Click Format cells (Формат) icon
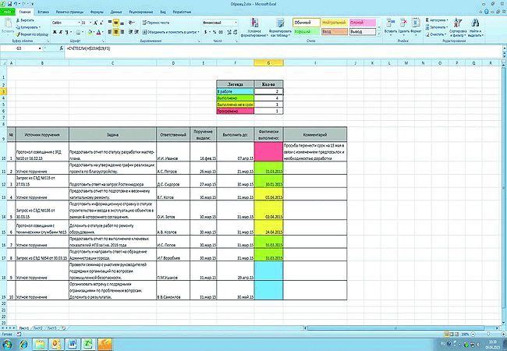The height and width of the screenshot is (351, 507). [416, 23]
